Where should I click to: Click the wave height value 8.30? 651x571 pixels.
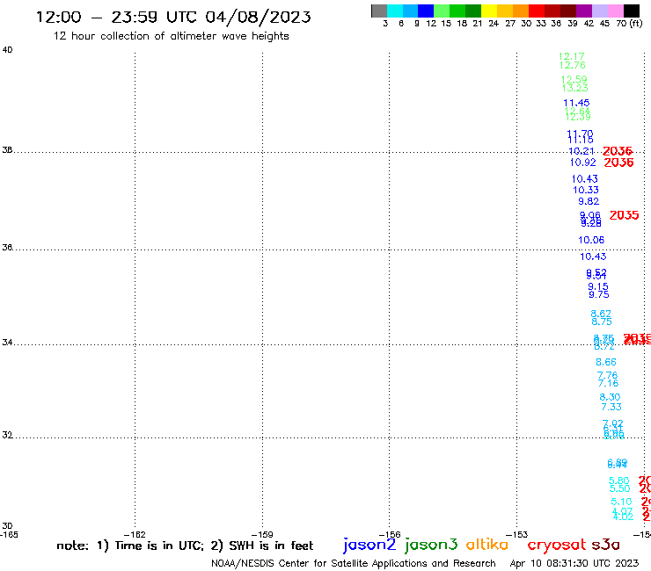(610, 397)
